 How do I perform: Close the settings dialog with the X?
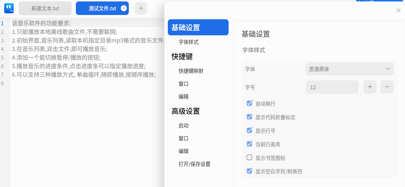point(398,10)
